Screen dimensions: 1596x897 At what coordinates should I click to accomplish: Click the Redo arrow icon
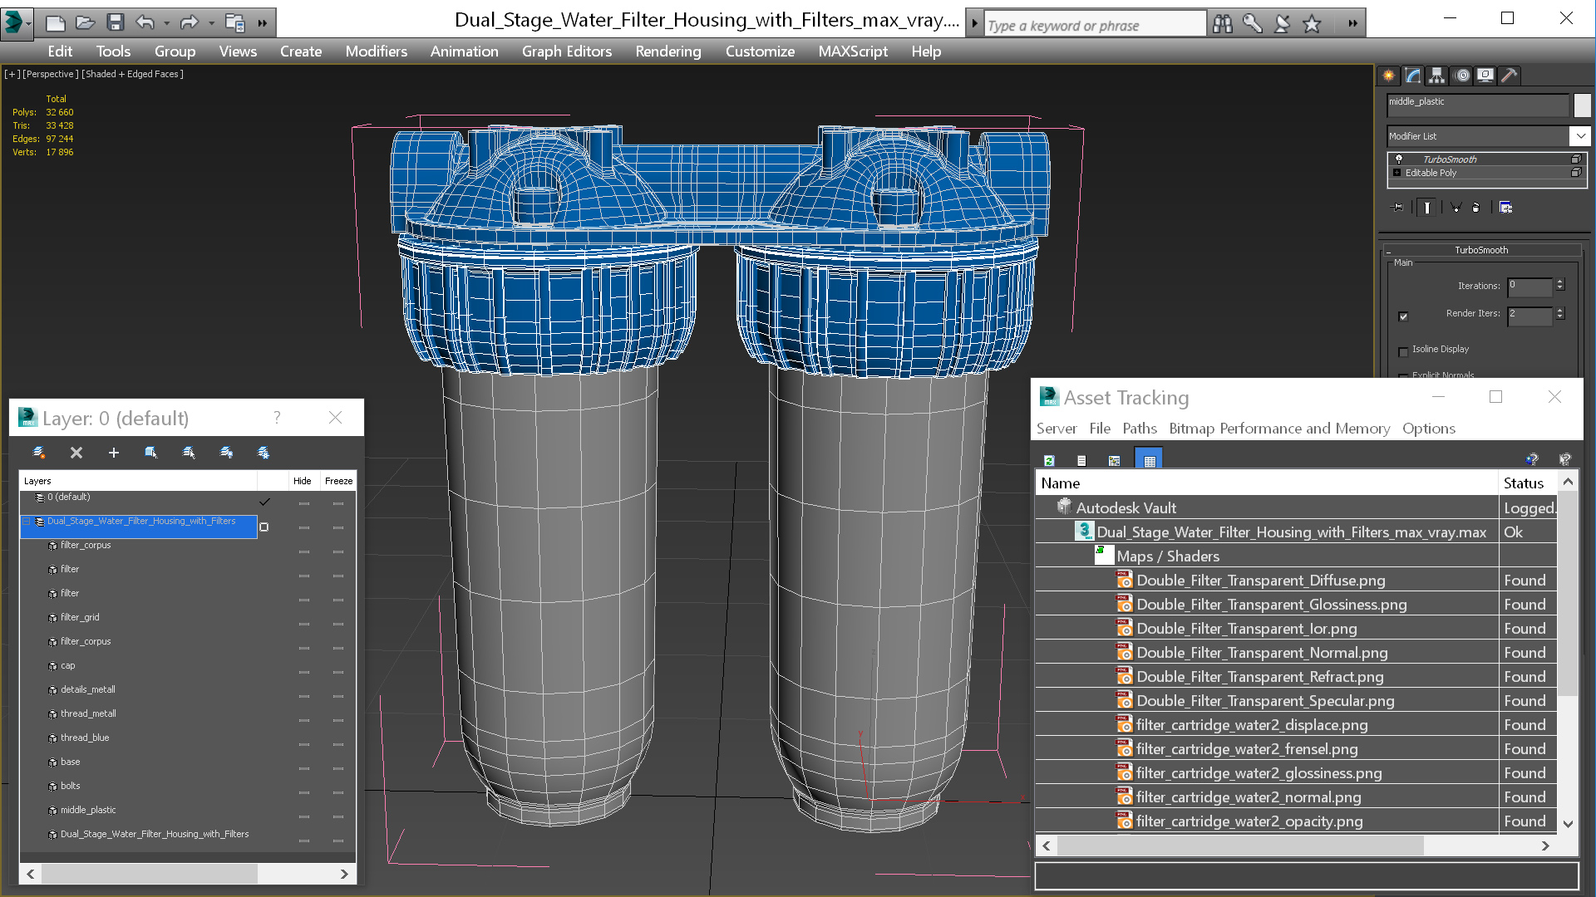coord(190,23)
